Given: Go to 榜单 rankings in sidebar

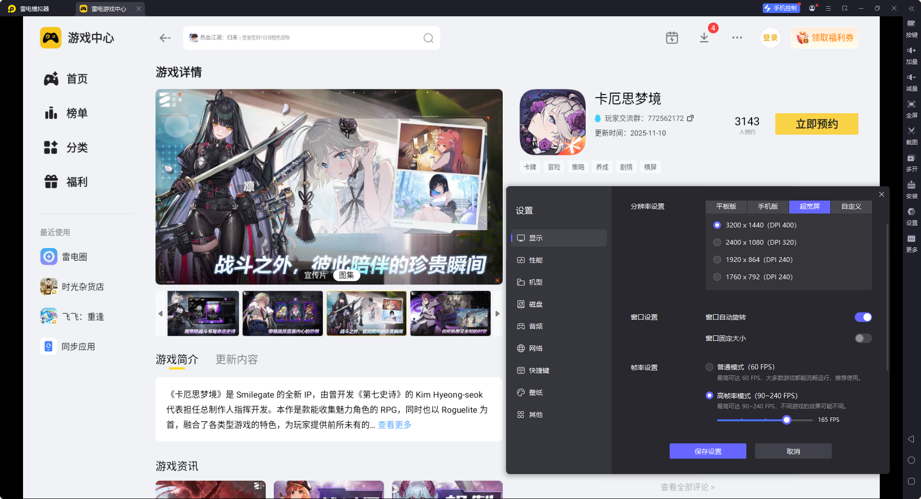Looking at the screenshot, I should pyautogui.click(x=66, y=113).
